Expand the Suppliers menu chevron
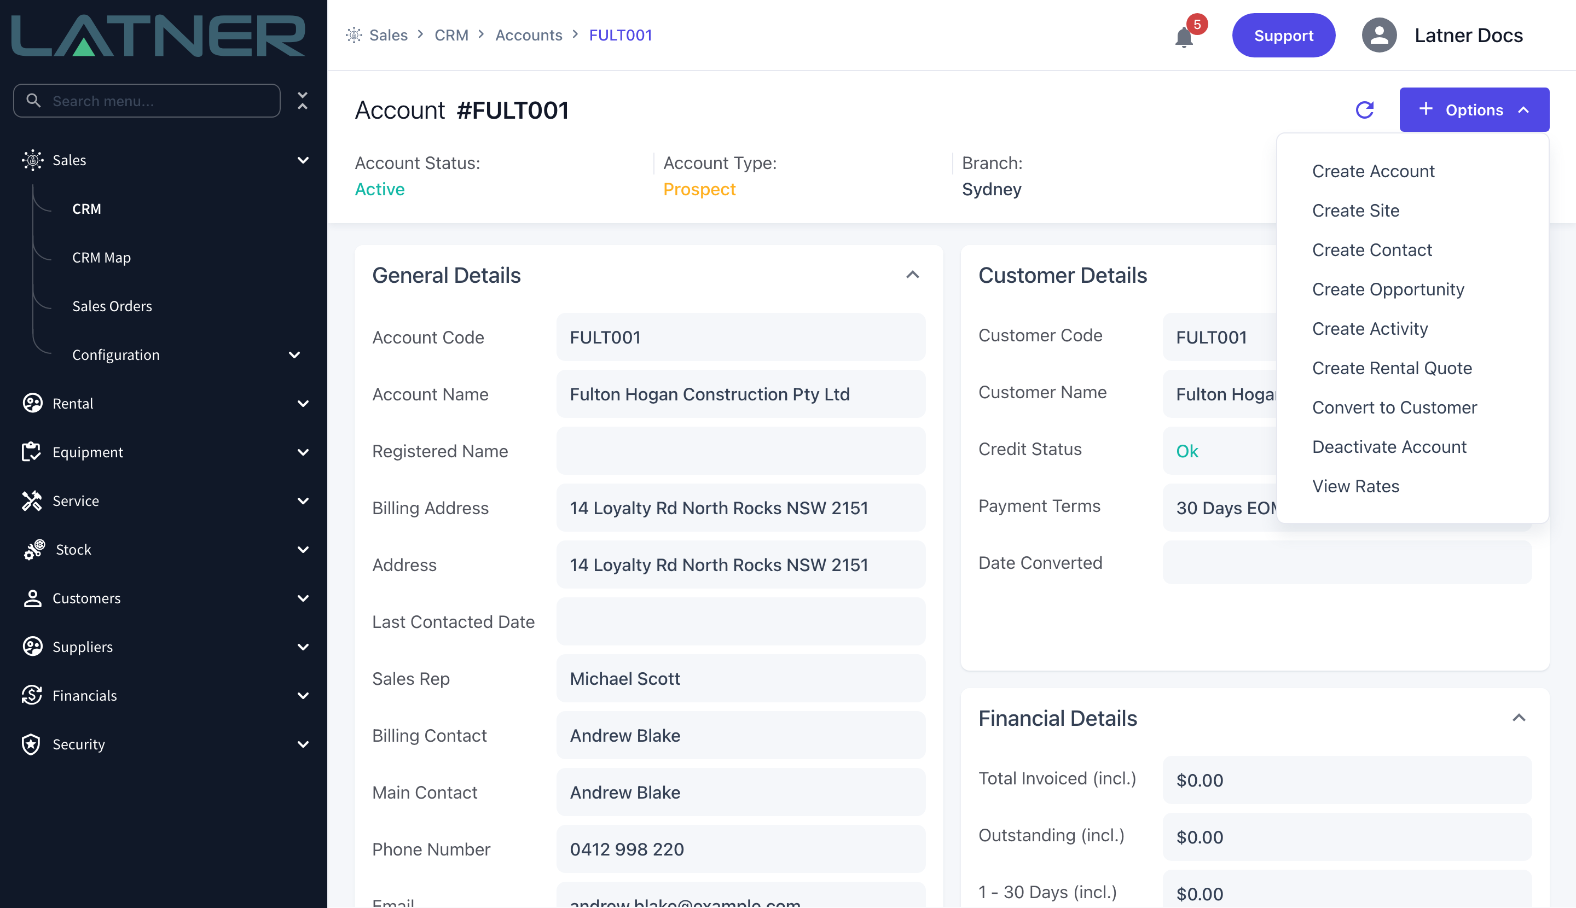This screenshot has width=1576, height=908. 303,647
